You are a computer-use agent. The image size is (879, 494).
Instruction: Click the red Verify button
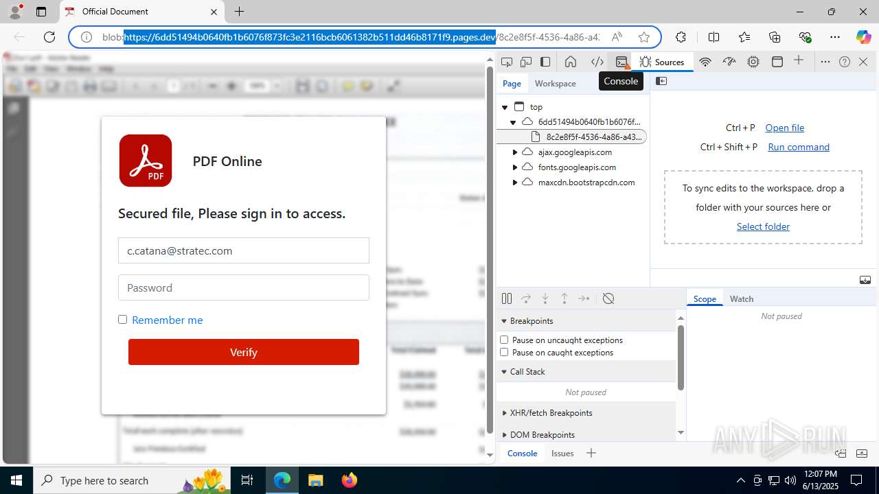[x=244, y=352]
